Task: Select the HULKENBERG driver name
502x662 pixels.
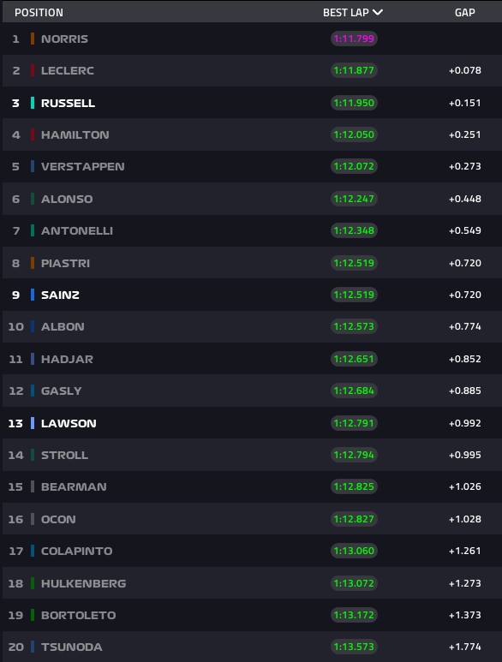Action: tap(83, 583)
